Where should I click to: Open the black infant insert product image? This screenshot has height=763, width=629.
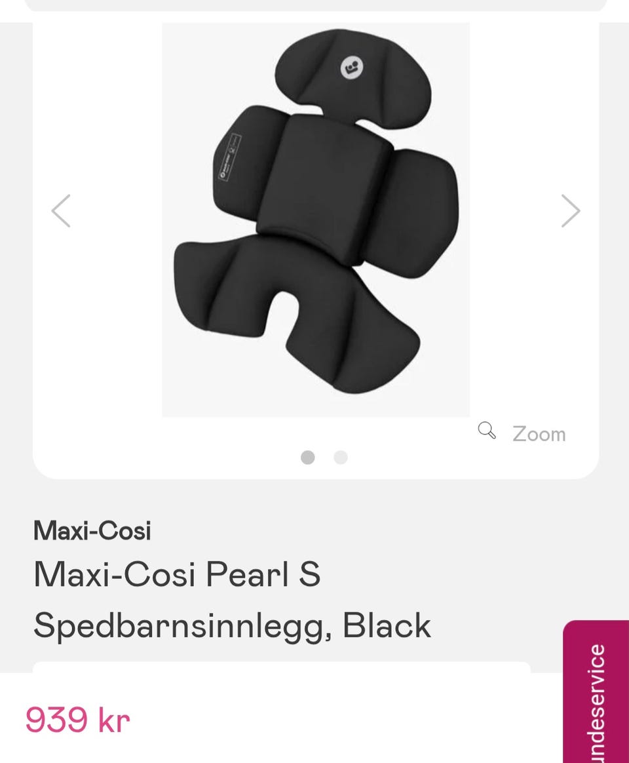click(316, 220)
